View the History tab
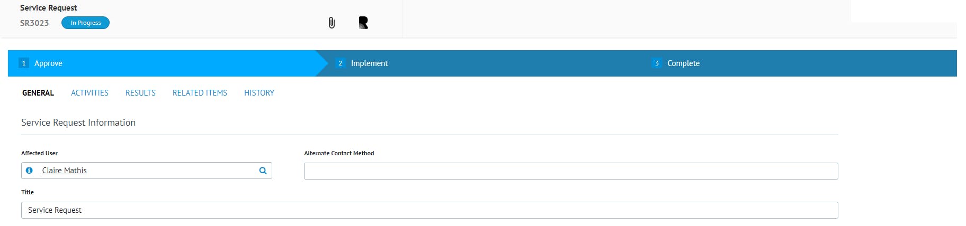966x226 pixels. 259,93
